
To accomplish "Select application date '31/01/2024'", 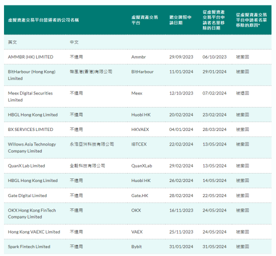I will 181,246.
